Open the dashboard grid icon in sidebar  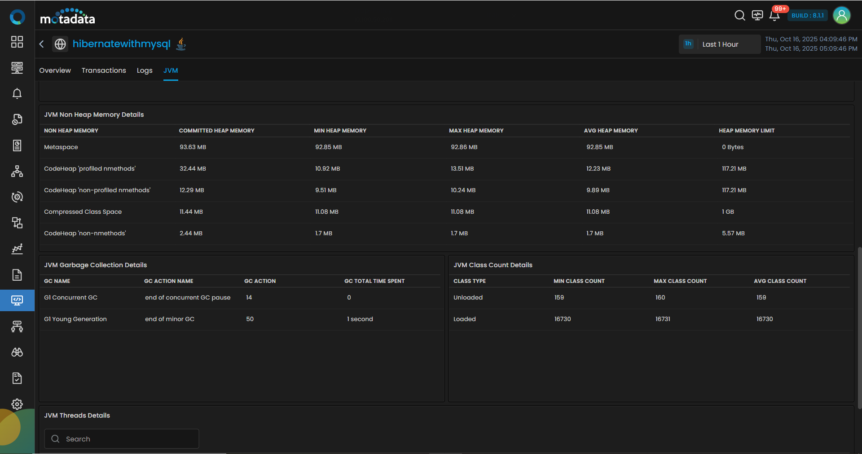[17, 42]
